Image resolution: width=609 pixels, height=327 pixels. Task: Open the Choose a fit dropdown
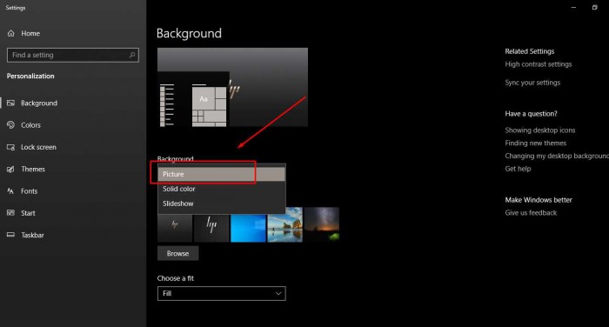tap(221, 294)
